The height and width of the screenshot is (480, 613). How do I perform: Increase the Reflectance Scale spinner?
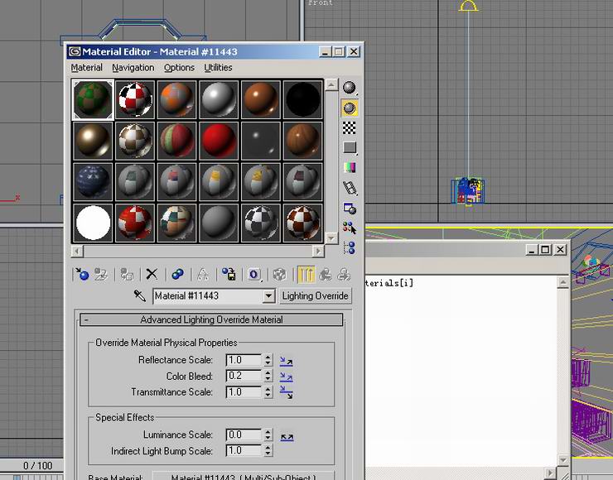click(268, 357)
